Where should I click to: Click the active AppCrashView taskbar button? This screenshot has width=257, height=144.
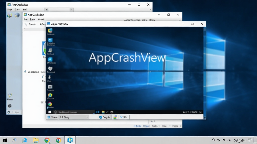pyautogui.click(x=70, y=140)
